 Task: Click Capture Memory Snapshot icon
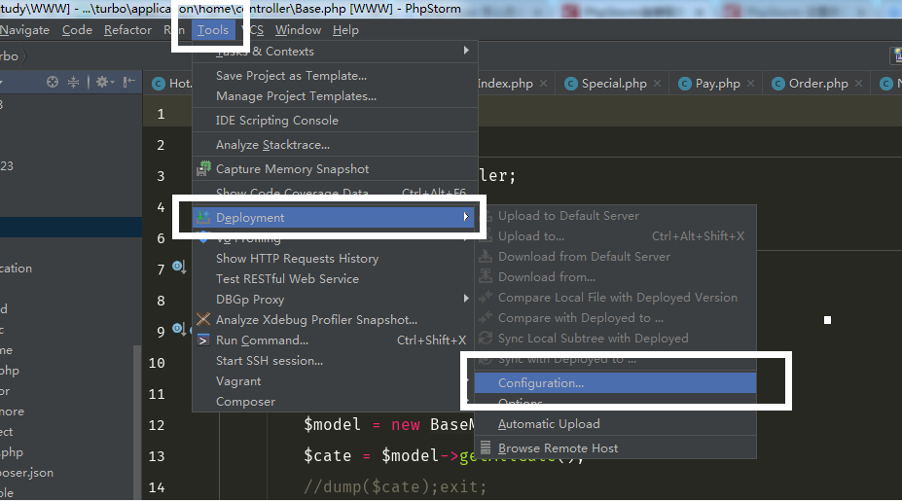coord(203,168)
